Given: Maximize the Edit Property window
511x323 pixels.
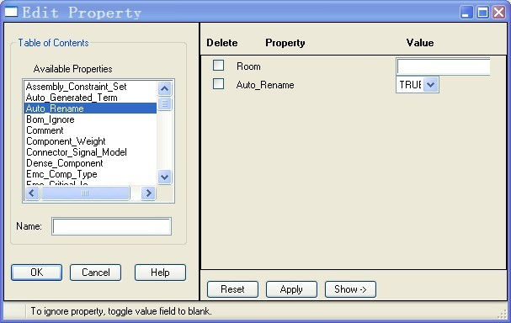Looking at the screenshot, I should click(482, 13).
